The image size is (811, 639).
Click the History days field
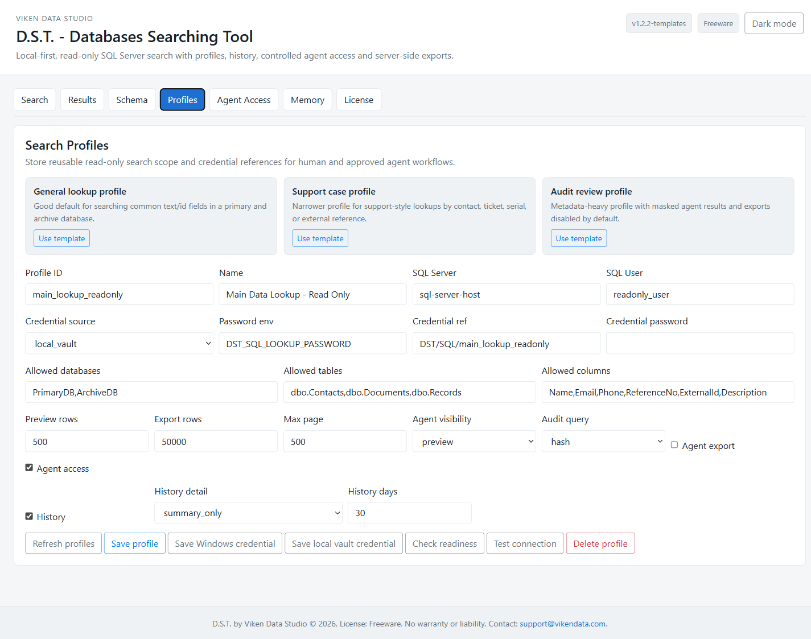pos(410,513)
